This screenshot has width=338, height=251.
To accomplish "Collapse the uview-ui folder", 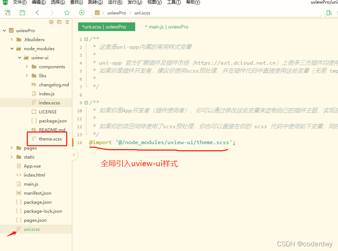I will point(20,57).
